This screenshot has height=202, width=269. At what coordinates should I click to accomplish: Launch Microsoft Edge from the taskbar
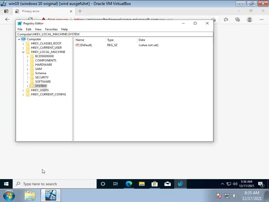tap(129, 184)
